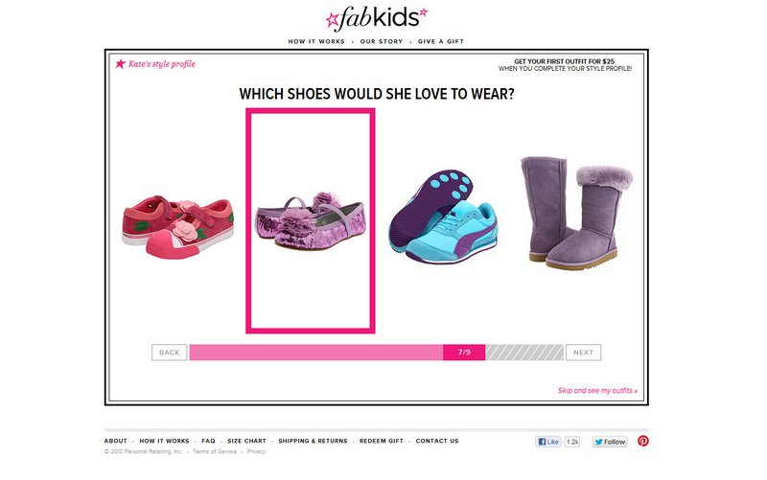Click Skip and see my outfits link
The width and height of the screenshot is (767, 480).
(x=597, y=391)
